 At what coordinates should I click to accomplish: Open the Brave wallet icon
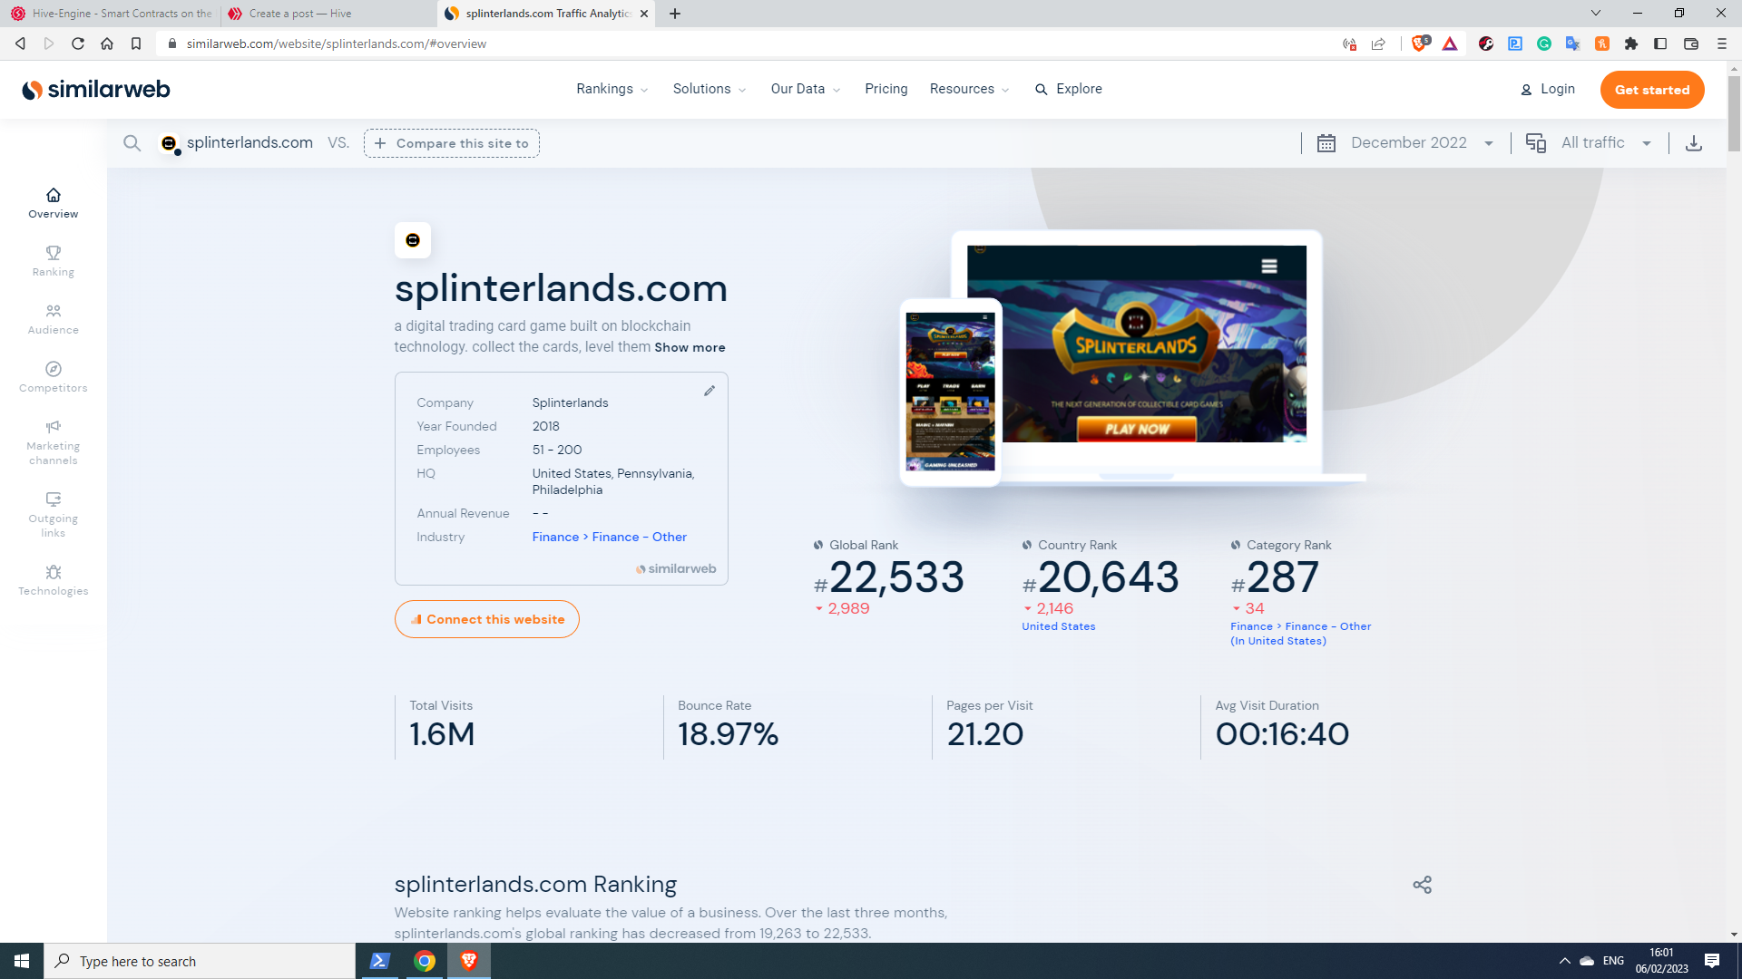1691,44
